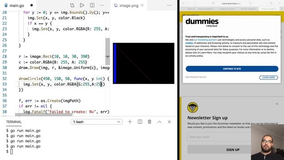
Task: Maximize the terminal panel with the chevron-up icon
Action: pyautogui.click(x=159, y=122)
